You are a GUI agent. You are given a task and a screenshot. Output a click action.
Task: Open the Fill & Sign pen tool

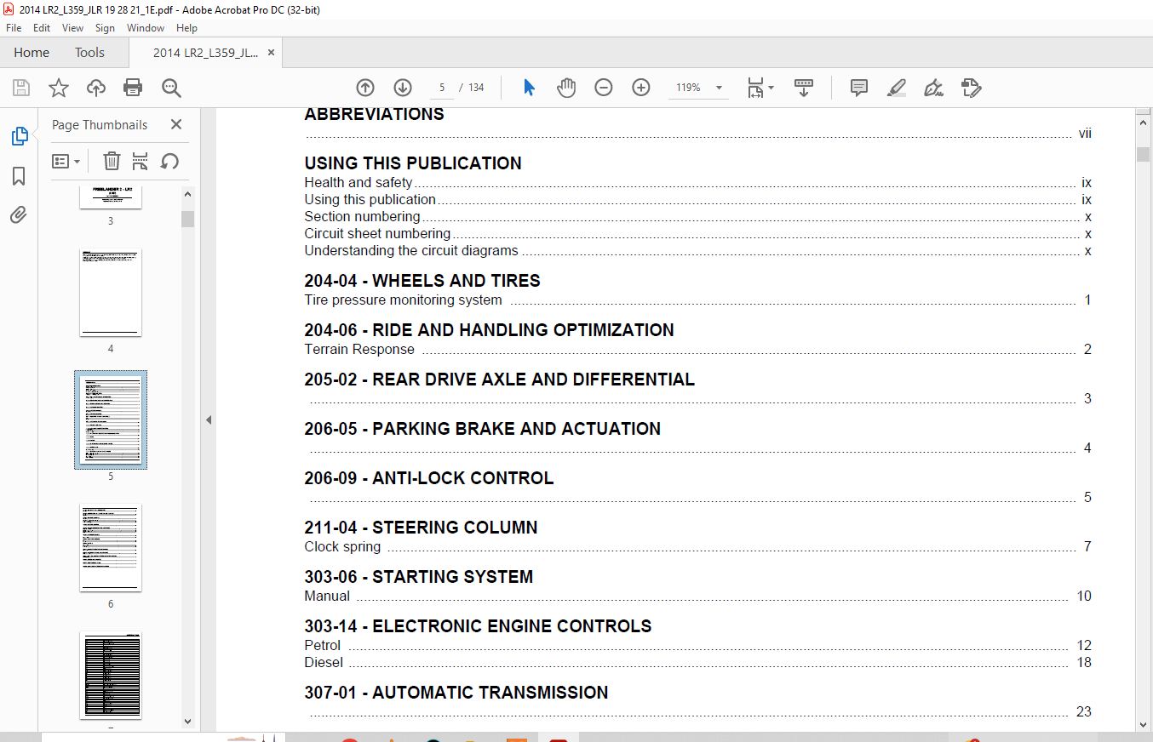click(934, 88)
